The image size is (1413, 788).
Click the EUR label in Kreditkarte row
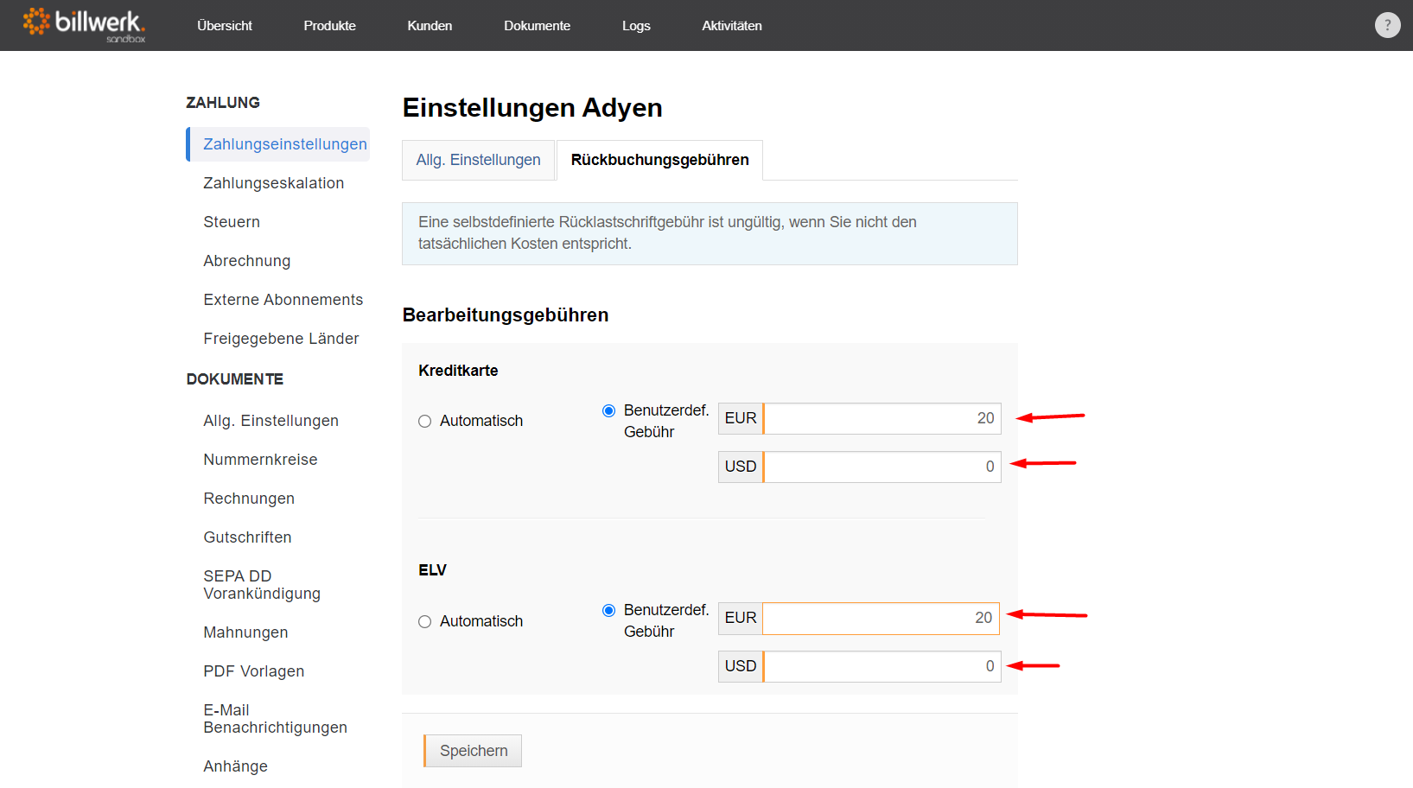(741, 418)
